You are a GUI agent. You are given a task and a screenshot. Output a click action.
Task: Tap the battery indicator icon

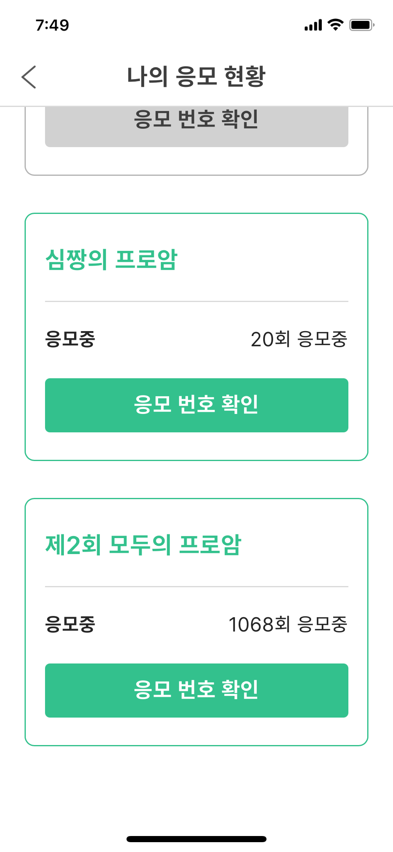click(361, 25)
